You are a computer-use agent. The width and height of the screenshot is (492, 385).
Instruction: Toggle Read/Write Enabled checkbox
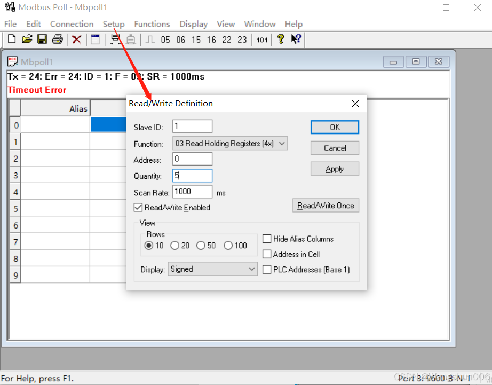[138, 207]
